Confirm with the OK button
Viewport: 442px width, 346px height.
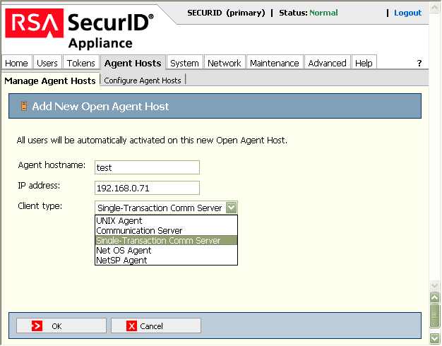click(x=61, y=326)
